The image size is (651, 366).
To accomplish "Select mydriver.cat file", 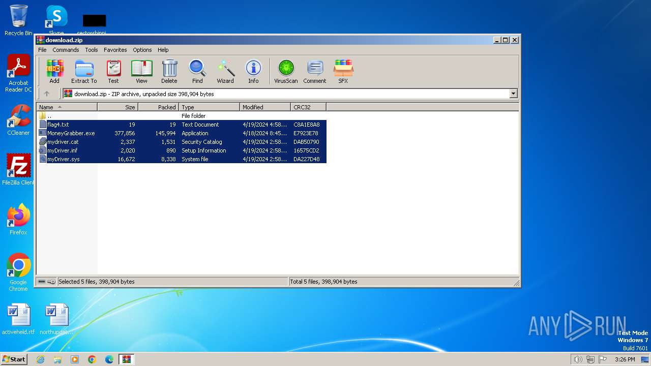I will 182,142.
